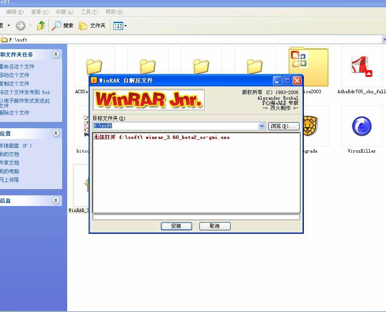Open the Back history dropdown arrow
Viewport: 386px width, 312px height.
pyautogui.click(x=9, y=25)
